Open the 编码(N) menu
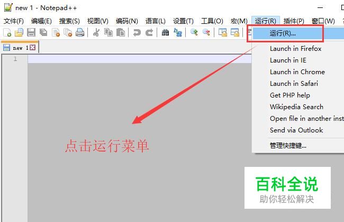Image resolution: width=344 pixels, height=222 pixels. point(127,21)
